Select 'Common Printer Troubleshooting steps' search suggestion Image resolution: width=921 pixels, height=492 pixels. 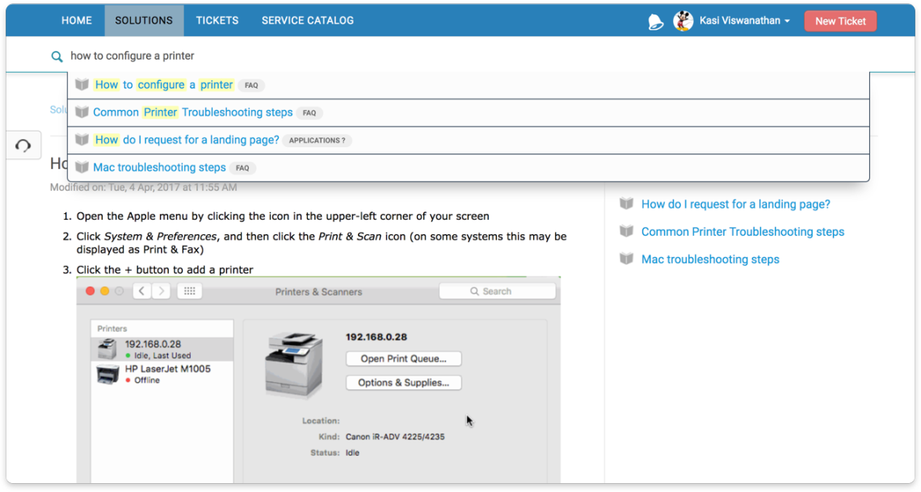pos(193,112)
